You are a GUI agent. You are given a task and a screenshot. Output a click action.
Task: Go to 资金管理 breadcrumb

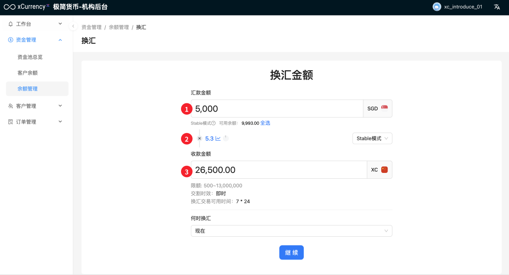92,27
